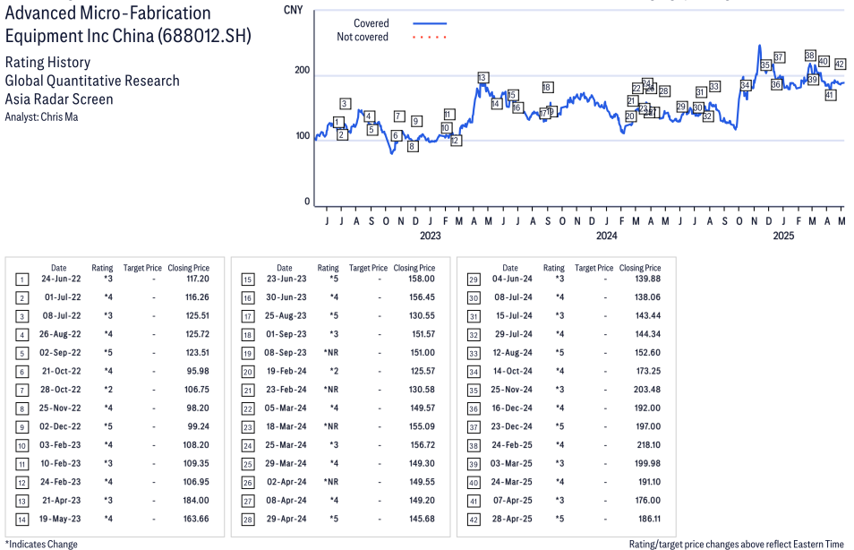The height and width of the screenshot is (550, 854).
Task: Click the '*NR' rating for 23-Feb-24
Action: [x=331, y=390]
